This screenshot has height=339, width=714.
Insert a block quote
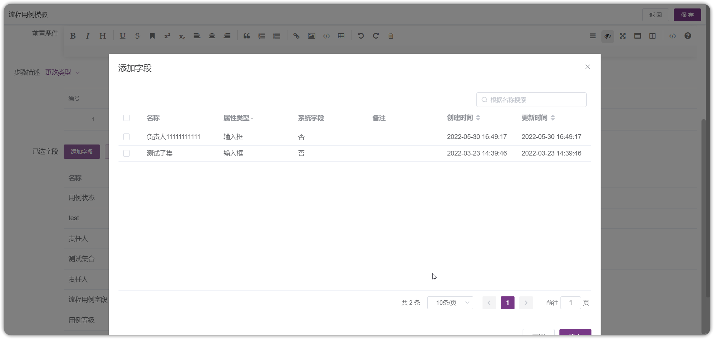[x=247, y=36]
